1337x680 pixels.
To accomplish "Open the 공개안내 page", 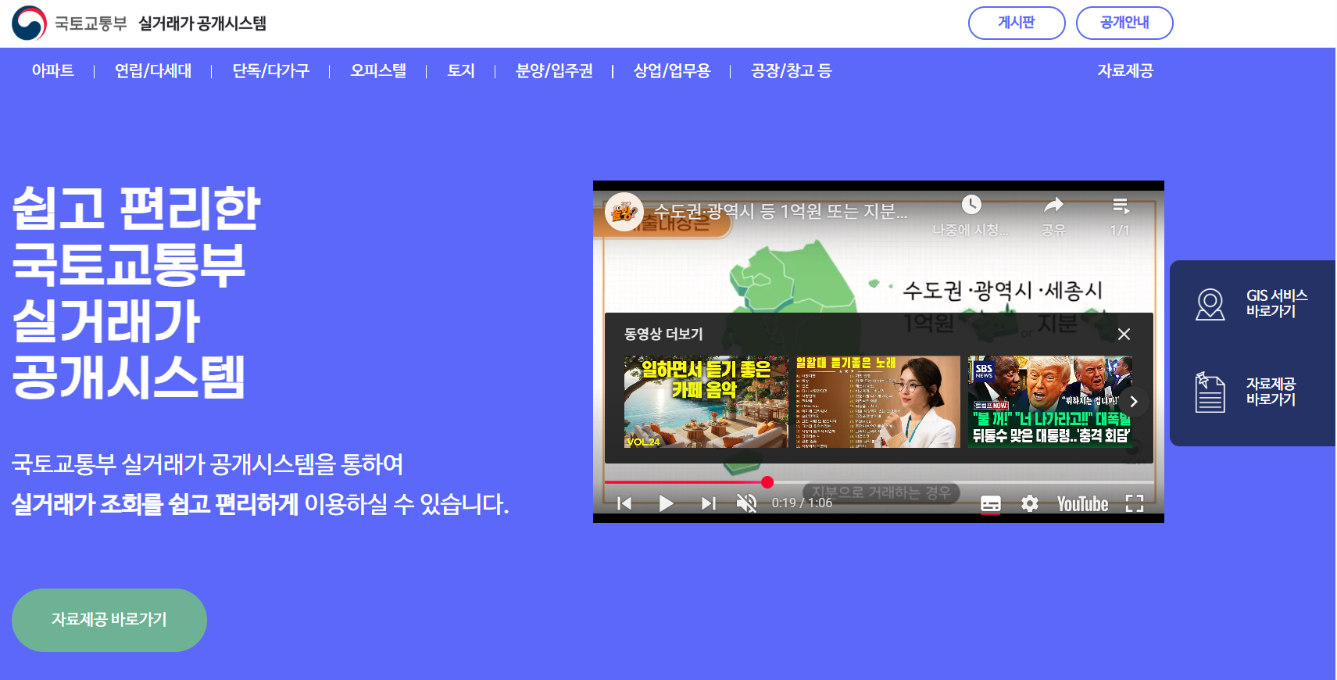I will tap(1124, 23).
